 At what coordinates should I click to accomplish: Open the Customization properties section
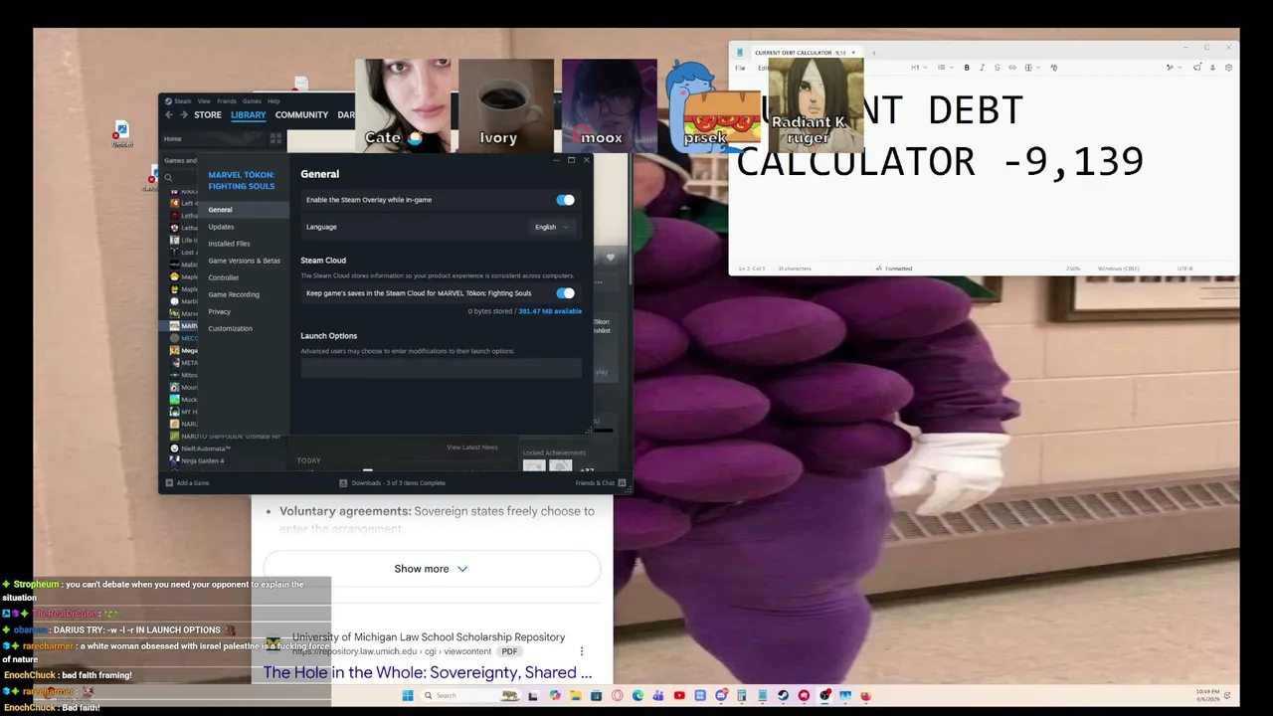(x=230, y=328)
